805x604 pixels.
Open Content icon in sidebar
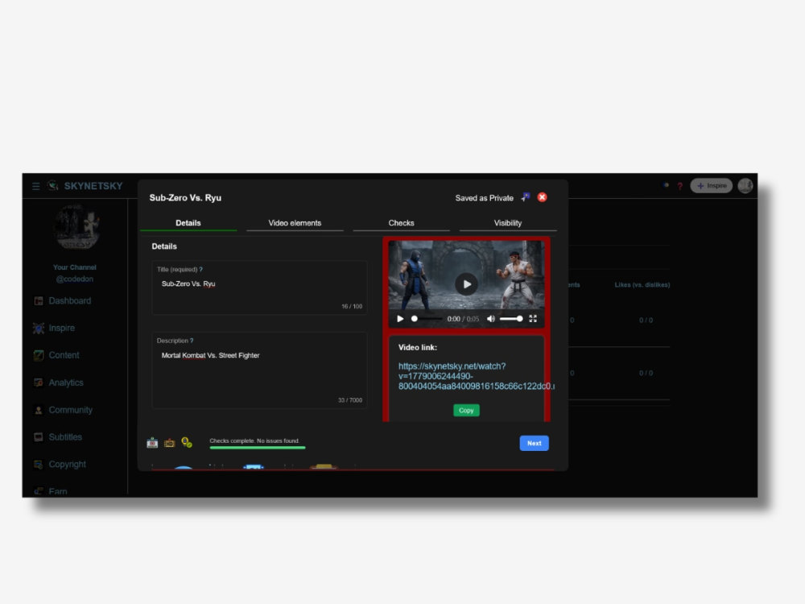pyautogui.click(x=39, y=355)
